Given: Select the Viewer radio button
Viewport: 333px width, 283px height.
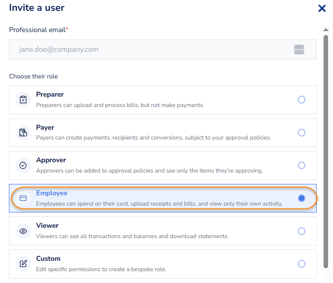Looking at the screenshot, I should 301,231.
